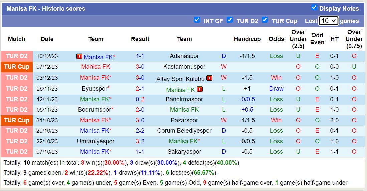Image resolution: width=367 pixels, height=191 pixels.
Task: Click the Bodrumspor team name
Action: coord(95,110)
